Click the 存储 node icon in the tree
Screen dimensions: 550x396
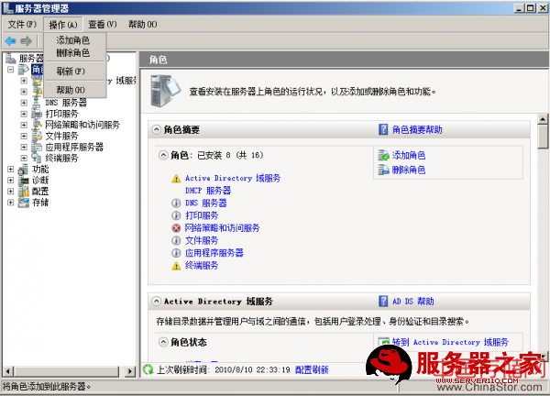pos(25,202)
